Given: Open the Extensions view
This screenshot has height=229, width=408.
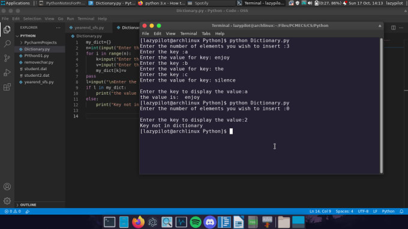Looking at the screenshot, I should pos(7,87).
